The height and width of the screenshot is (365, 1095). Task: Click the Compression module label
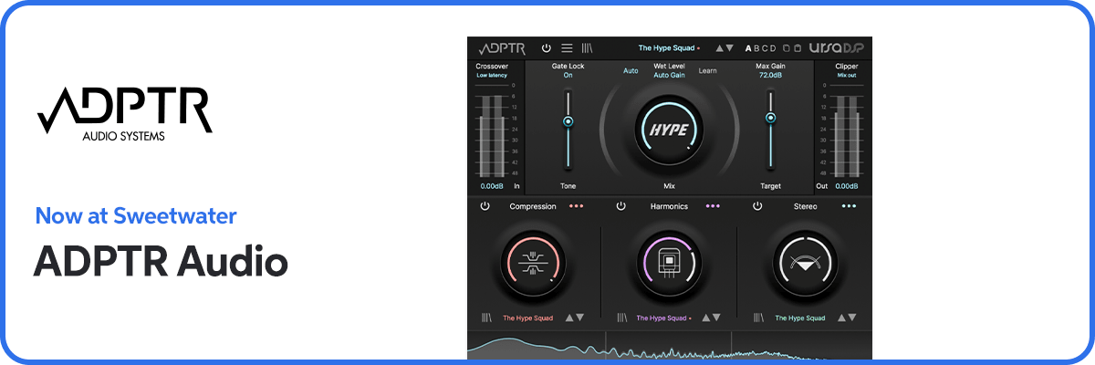pyautogui.click(x=533, y=206)
